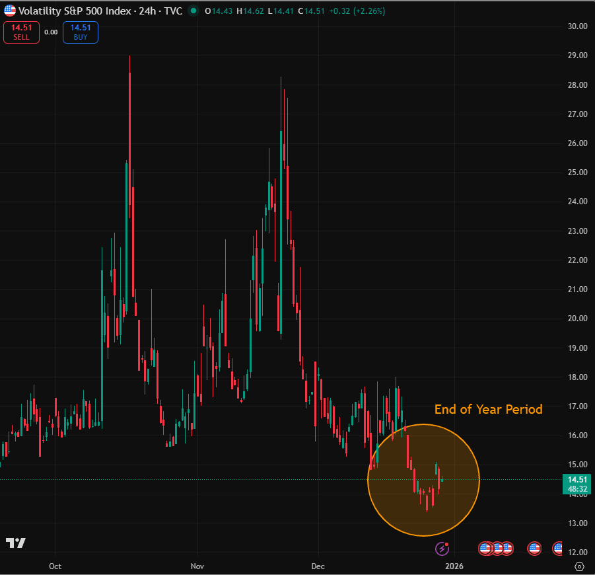Click the 17.00 price scale label

point(578,406)
